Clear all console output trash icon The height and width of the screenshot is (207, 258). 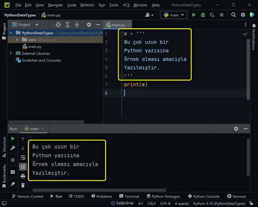point(23,185)
